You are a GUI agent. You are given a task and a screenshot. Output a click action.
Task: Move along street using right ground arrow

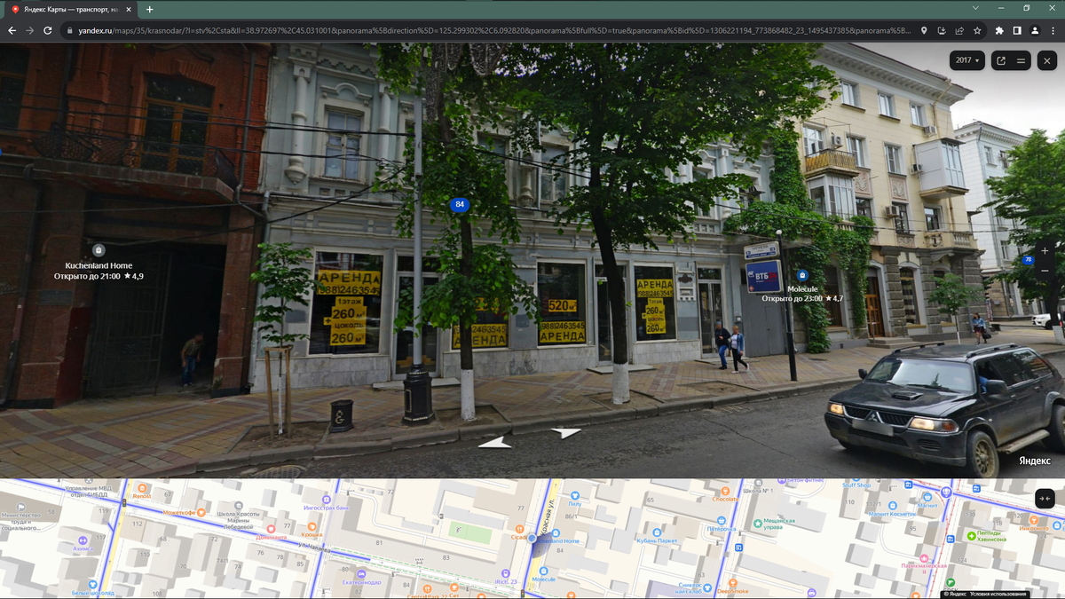[x=564, y=433]
